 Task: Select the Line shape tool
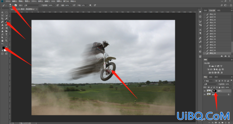pos(6,37)
